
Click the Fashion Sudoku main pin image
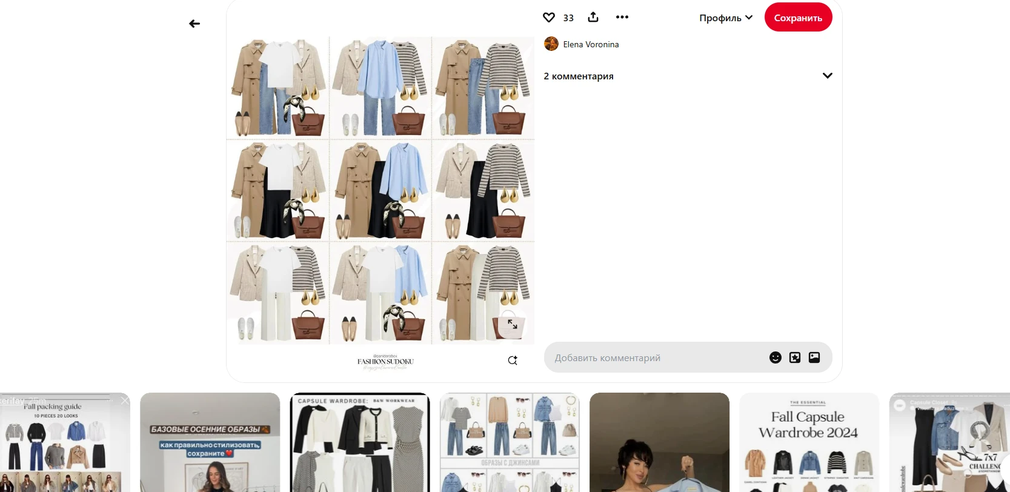pos(380,190)
